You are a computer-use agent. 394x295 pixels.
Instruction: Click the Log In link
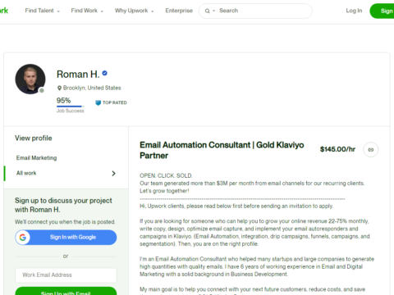click(x=354, y=11)
